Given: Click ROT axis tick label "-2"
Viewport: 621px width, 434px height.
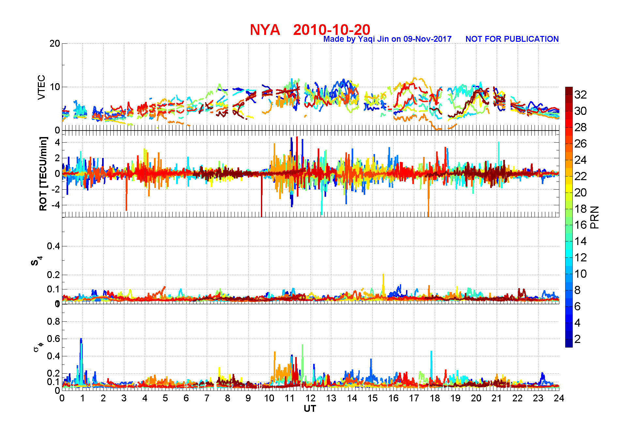Looking at the screenshot, I should point(55,189).
